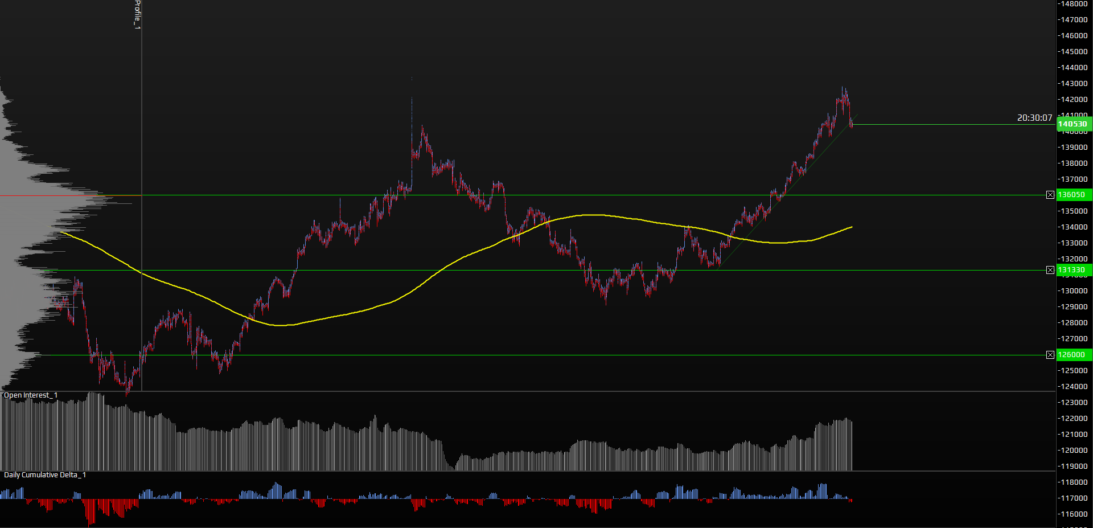1093x528 pixels.
Task: Click the 120000 mark on price axis
Action: coord(1074,450)
